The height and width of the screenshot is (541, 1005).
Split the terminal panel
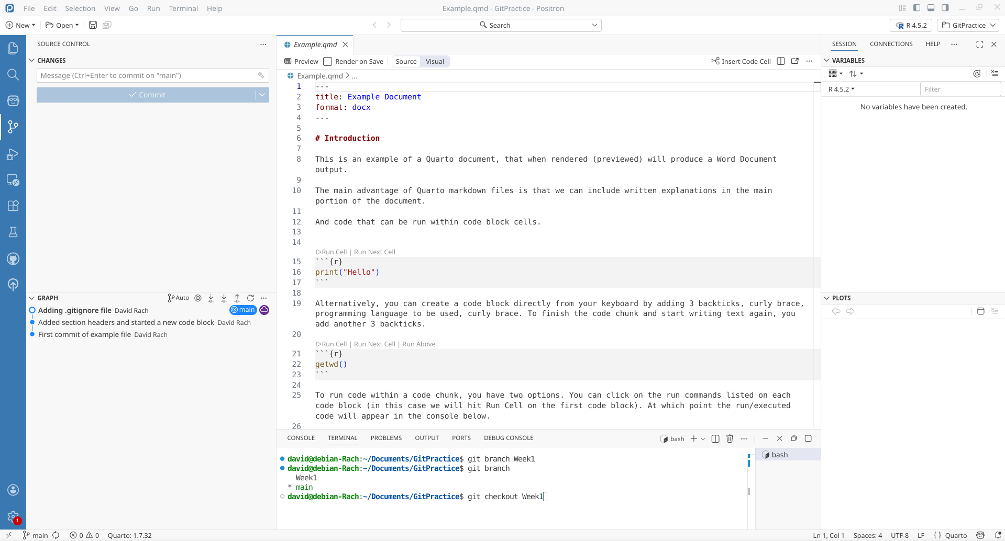715,438
